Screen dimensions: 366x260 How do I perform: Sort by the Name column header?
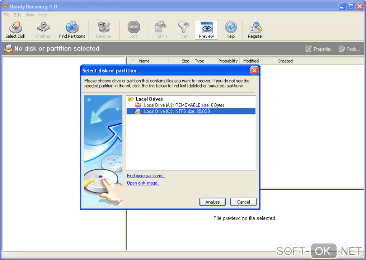148,61
